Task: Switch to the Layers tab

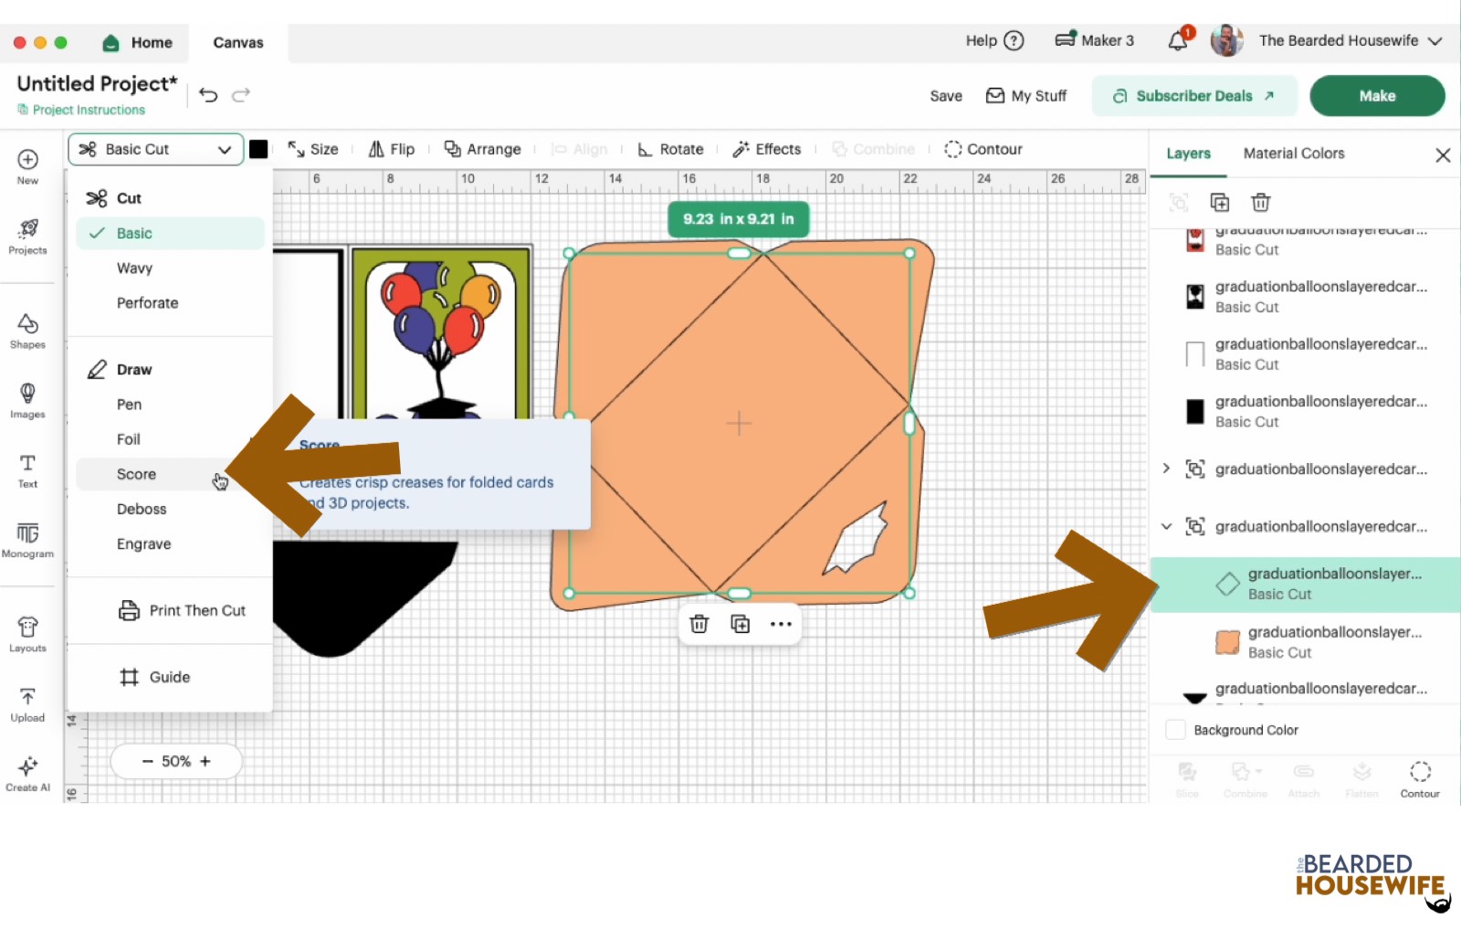Action: click(1188, 153)
